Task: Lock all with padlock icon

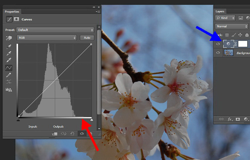Action: coord(247,35)
